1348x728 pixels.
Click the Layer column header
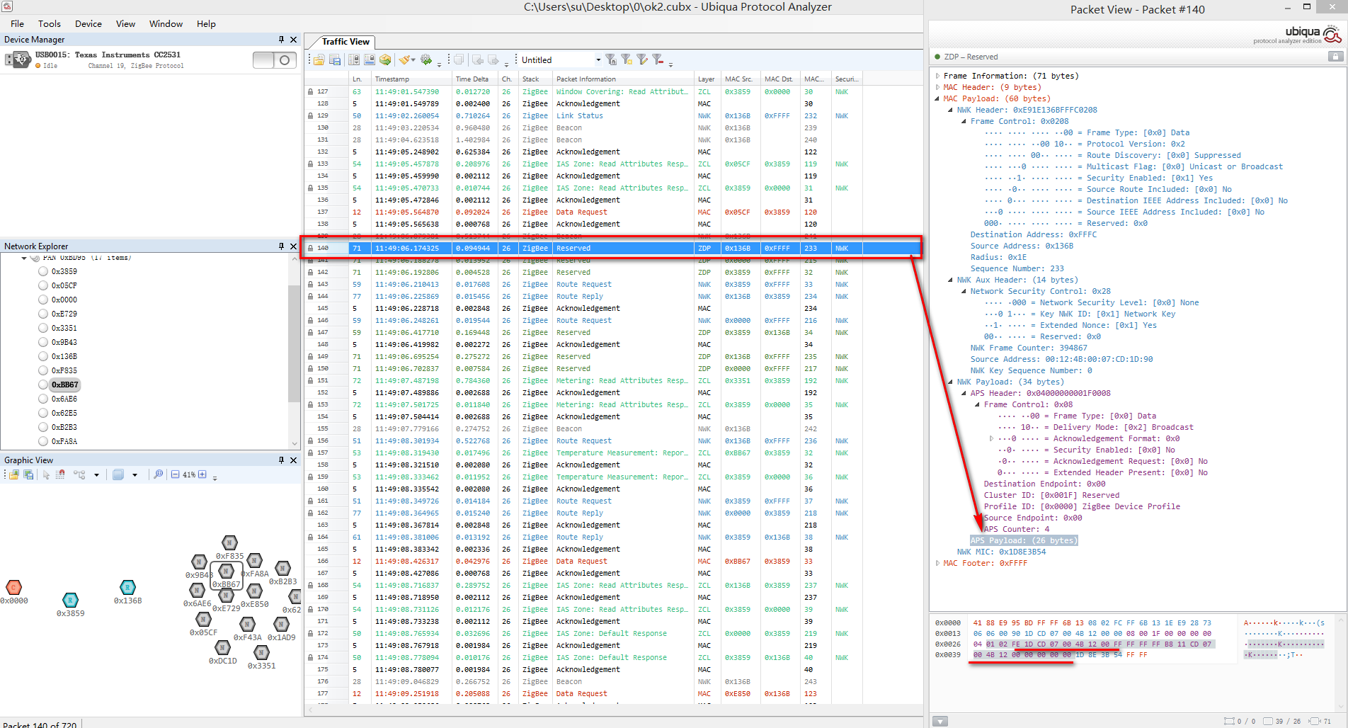tap(707, 79)
